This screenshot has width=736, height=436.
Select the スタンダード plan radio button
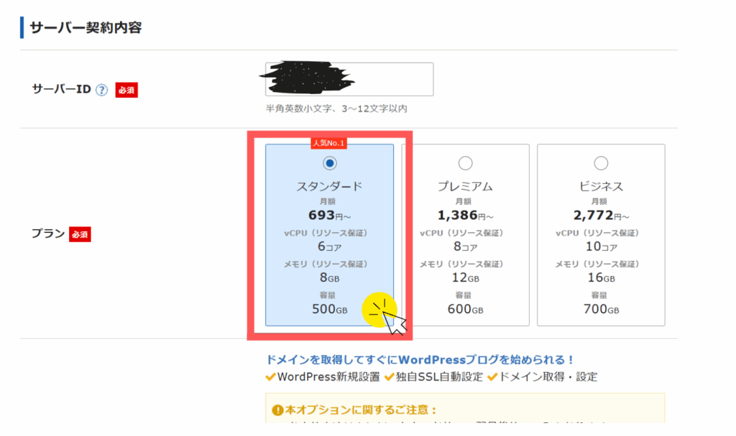pos(329,163)
